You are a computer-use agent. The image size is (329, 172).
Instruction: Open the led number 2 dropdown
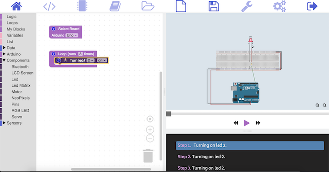(x=91, y=60)
